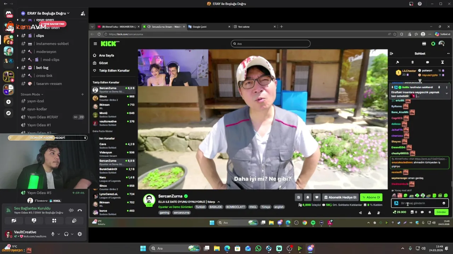Viewport: 453px width, 254px height.
Task: Open Discover servers compass icon
Action: coord(8,113)
